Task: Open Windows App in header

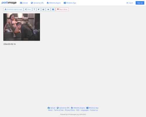Action: click(70, 3)
